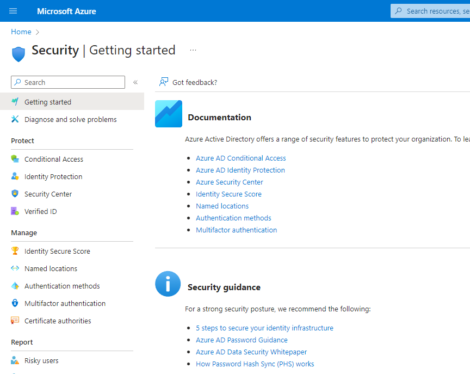Image resolution: width=470 pixels, height=374 pixels.
Task: Click the Manage section heading
Action: pyautogui.click(x=24, y=233)
